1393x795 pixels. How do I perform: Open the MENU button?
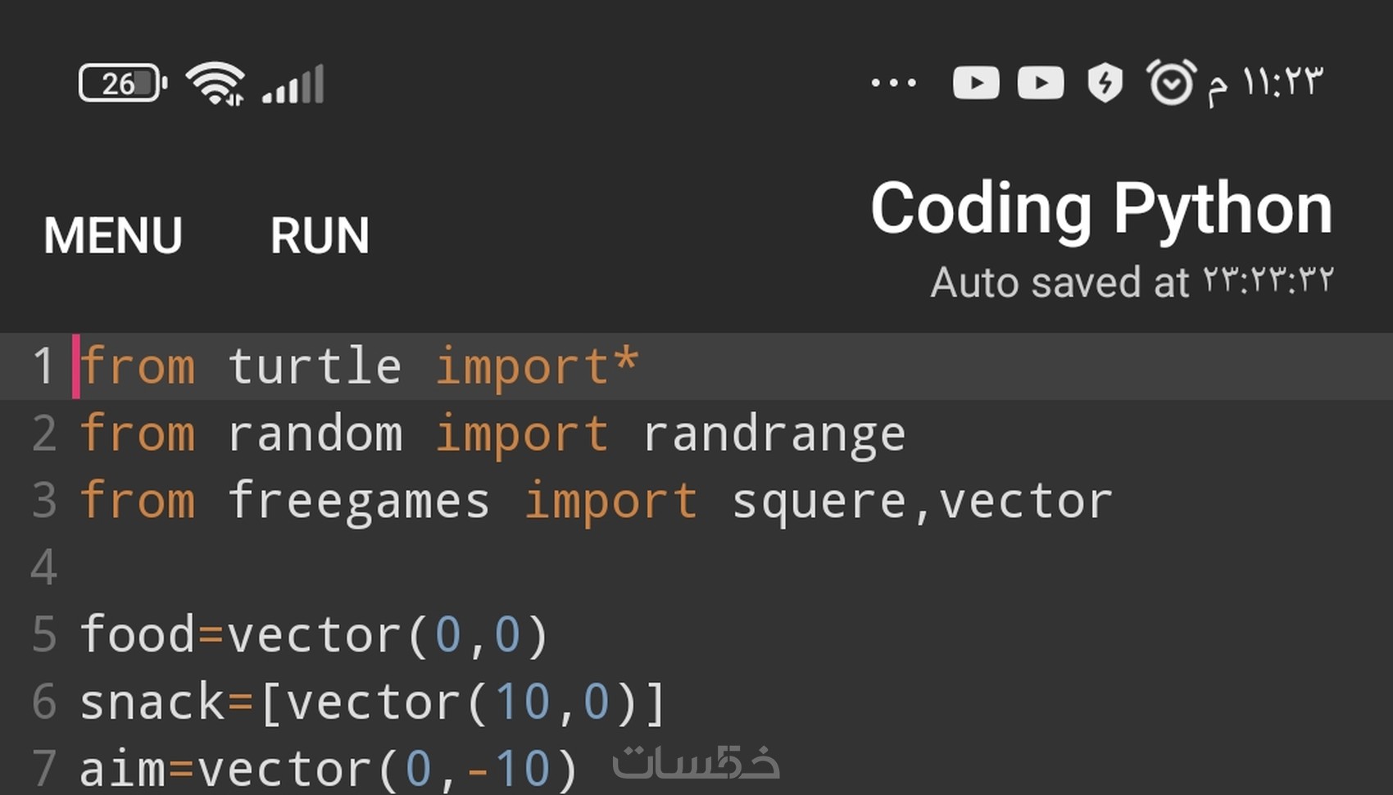point(113,236)
